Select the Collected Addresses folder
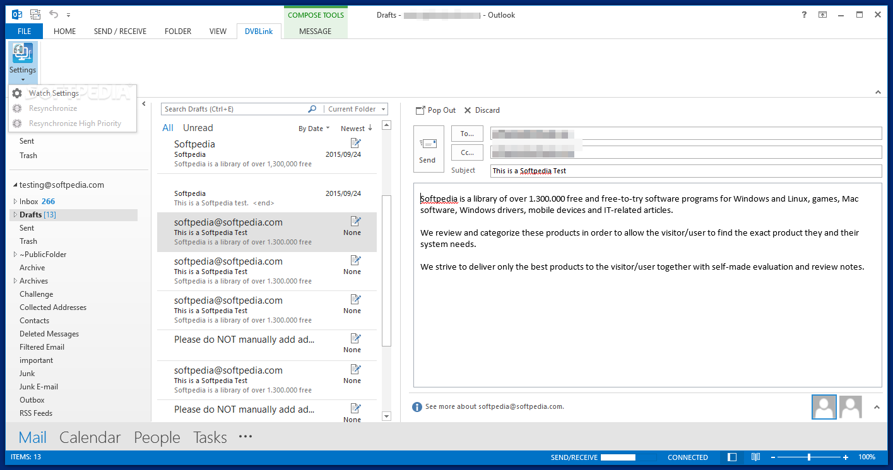 click(x=53, y=307)
